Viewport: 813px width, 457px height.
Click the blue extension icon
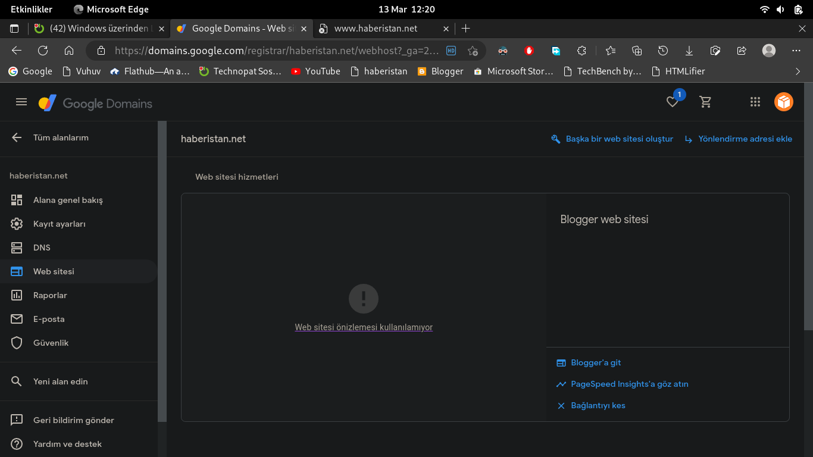(555, 51)
